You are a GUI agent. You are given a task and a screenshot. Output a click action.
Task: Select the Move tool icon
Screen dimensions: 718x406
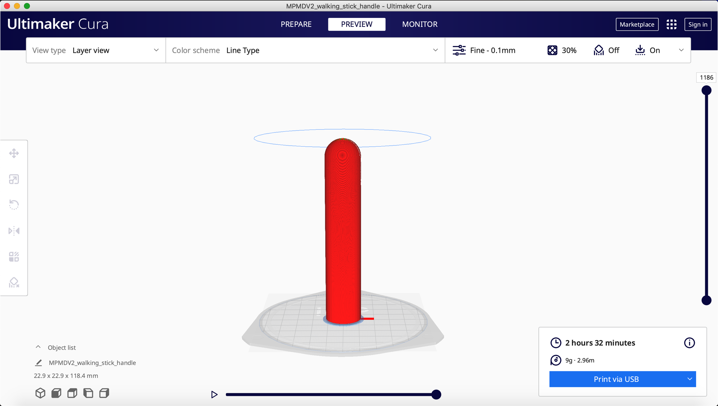14,153
